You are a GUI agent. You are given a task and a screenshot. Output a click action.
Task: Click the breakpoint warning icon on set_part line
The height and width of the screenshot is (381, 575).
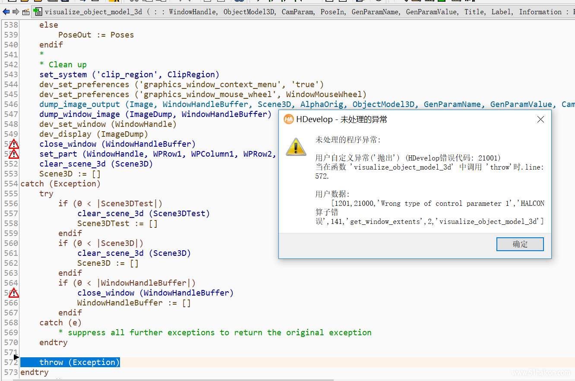pos(14,154)
